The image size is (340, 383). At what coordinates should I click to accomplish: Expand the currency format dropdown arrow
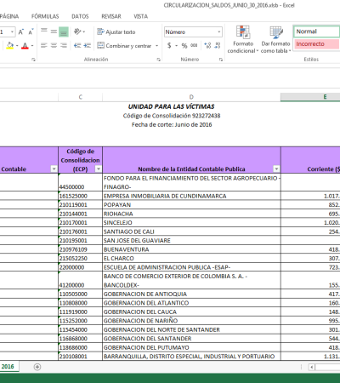[176, 45]
